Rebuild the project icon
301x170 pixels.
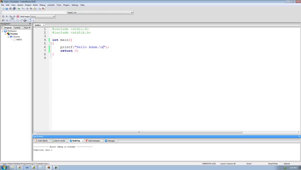click(14, 16)
